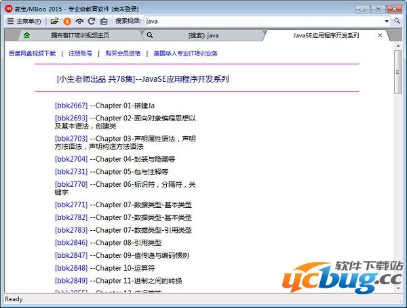Click the refresh arrow toolbar icon
Screen dimensions: 407x308
point(92,21)
